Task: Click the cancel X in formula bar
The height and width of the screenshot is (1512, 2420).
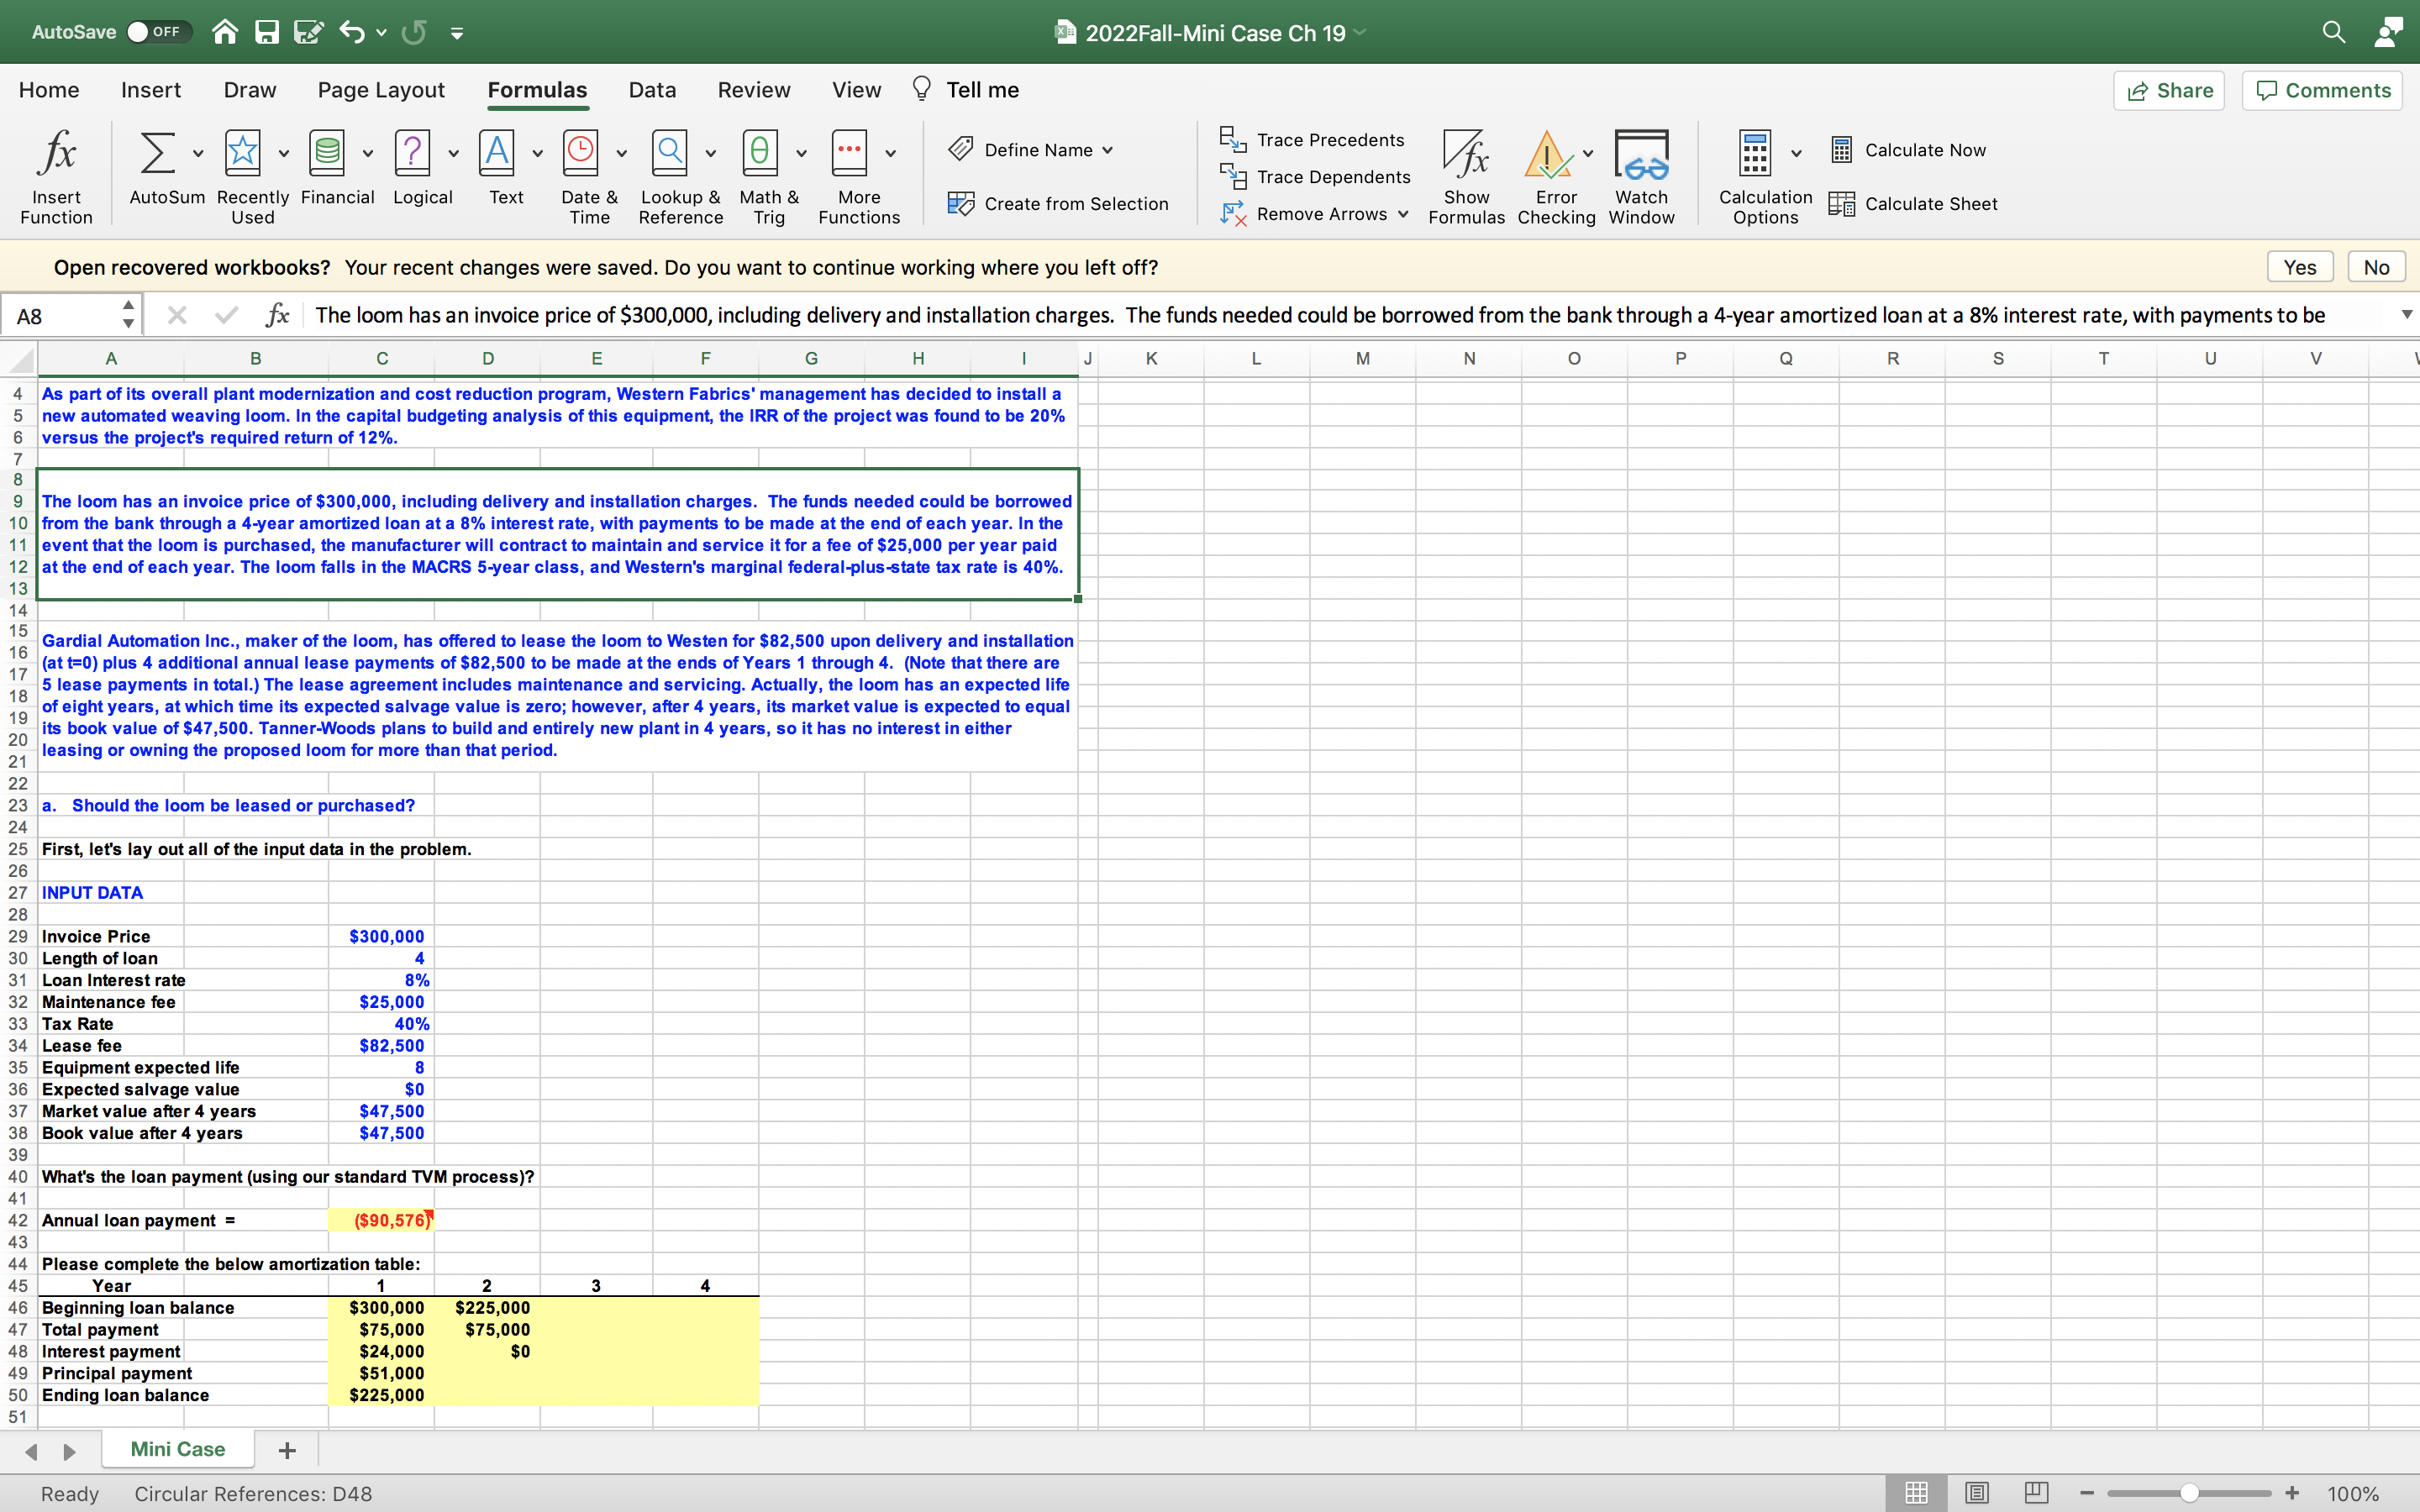Action: [x=177, y=316]
